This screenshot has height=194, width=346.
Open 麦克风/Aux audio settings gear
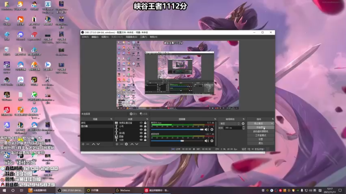coord(212,130)
